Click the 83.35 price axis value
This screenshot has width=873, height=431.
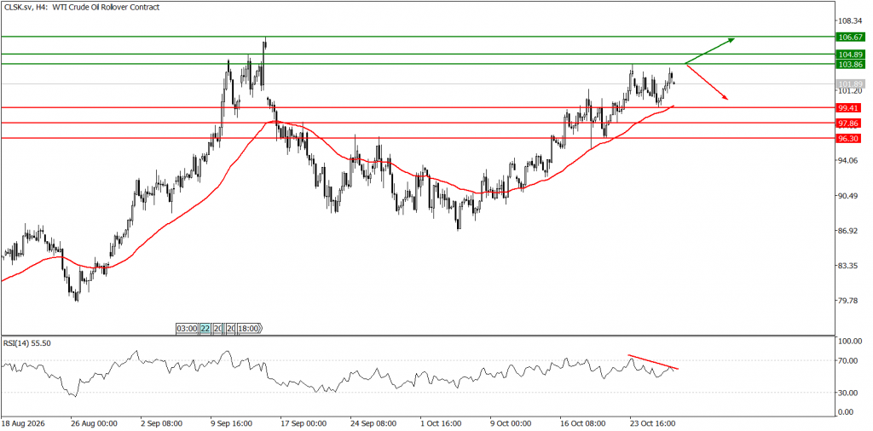click(849, 266)
